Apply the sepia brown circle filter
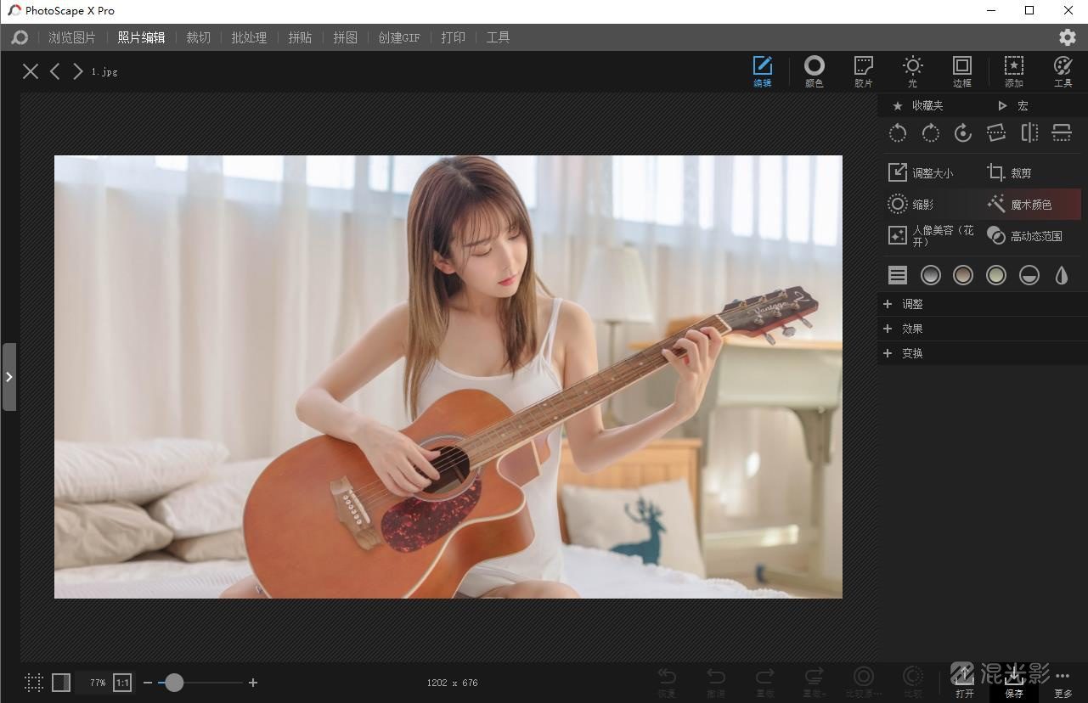 963,275
